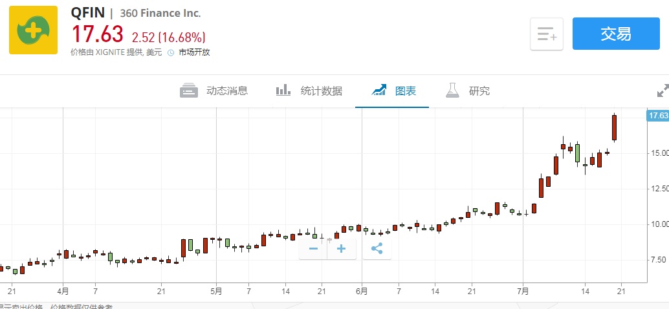Expand the chart to fullscreen
This screenshot has width=669, height=309.
[x=662, y=91]
